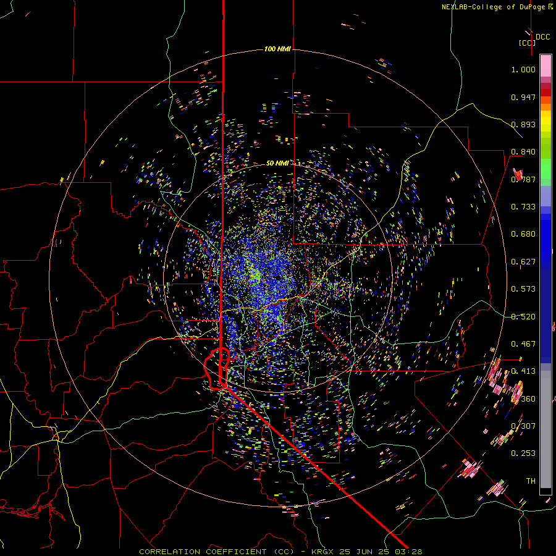Pick the light pink segment of color bar
Image resolution: width=556 pixels, height=556 pixels.
tap(545, 65)
